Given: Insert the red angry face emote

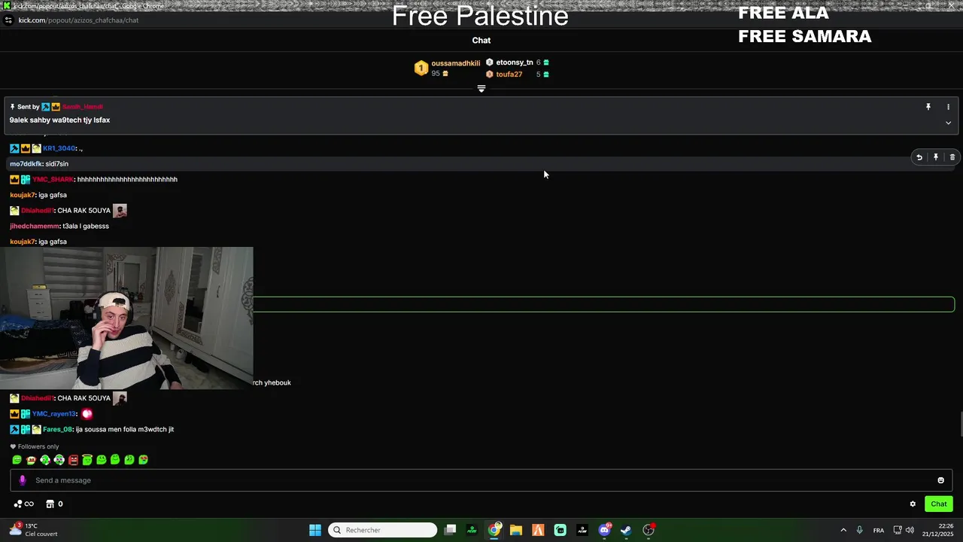Looking at the screenshot, I should (73, 459).
